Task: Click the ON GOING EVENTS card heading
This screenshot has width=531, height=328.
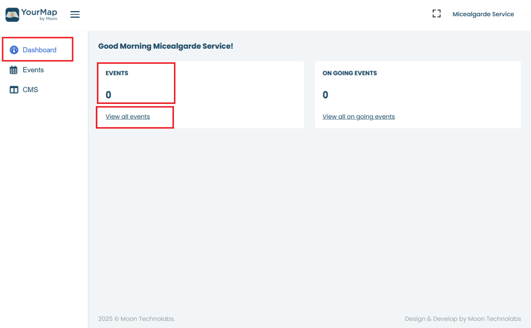Action: coord(349,73)
